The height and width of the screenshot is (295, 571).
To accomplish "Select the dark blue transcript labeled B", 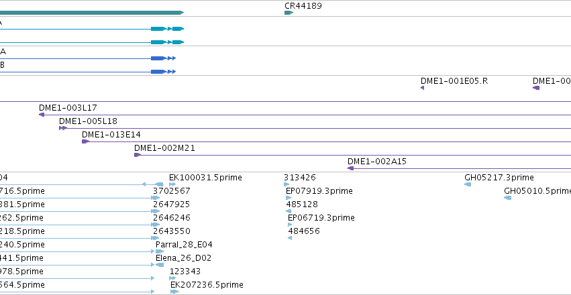I will 88,72.
